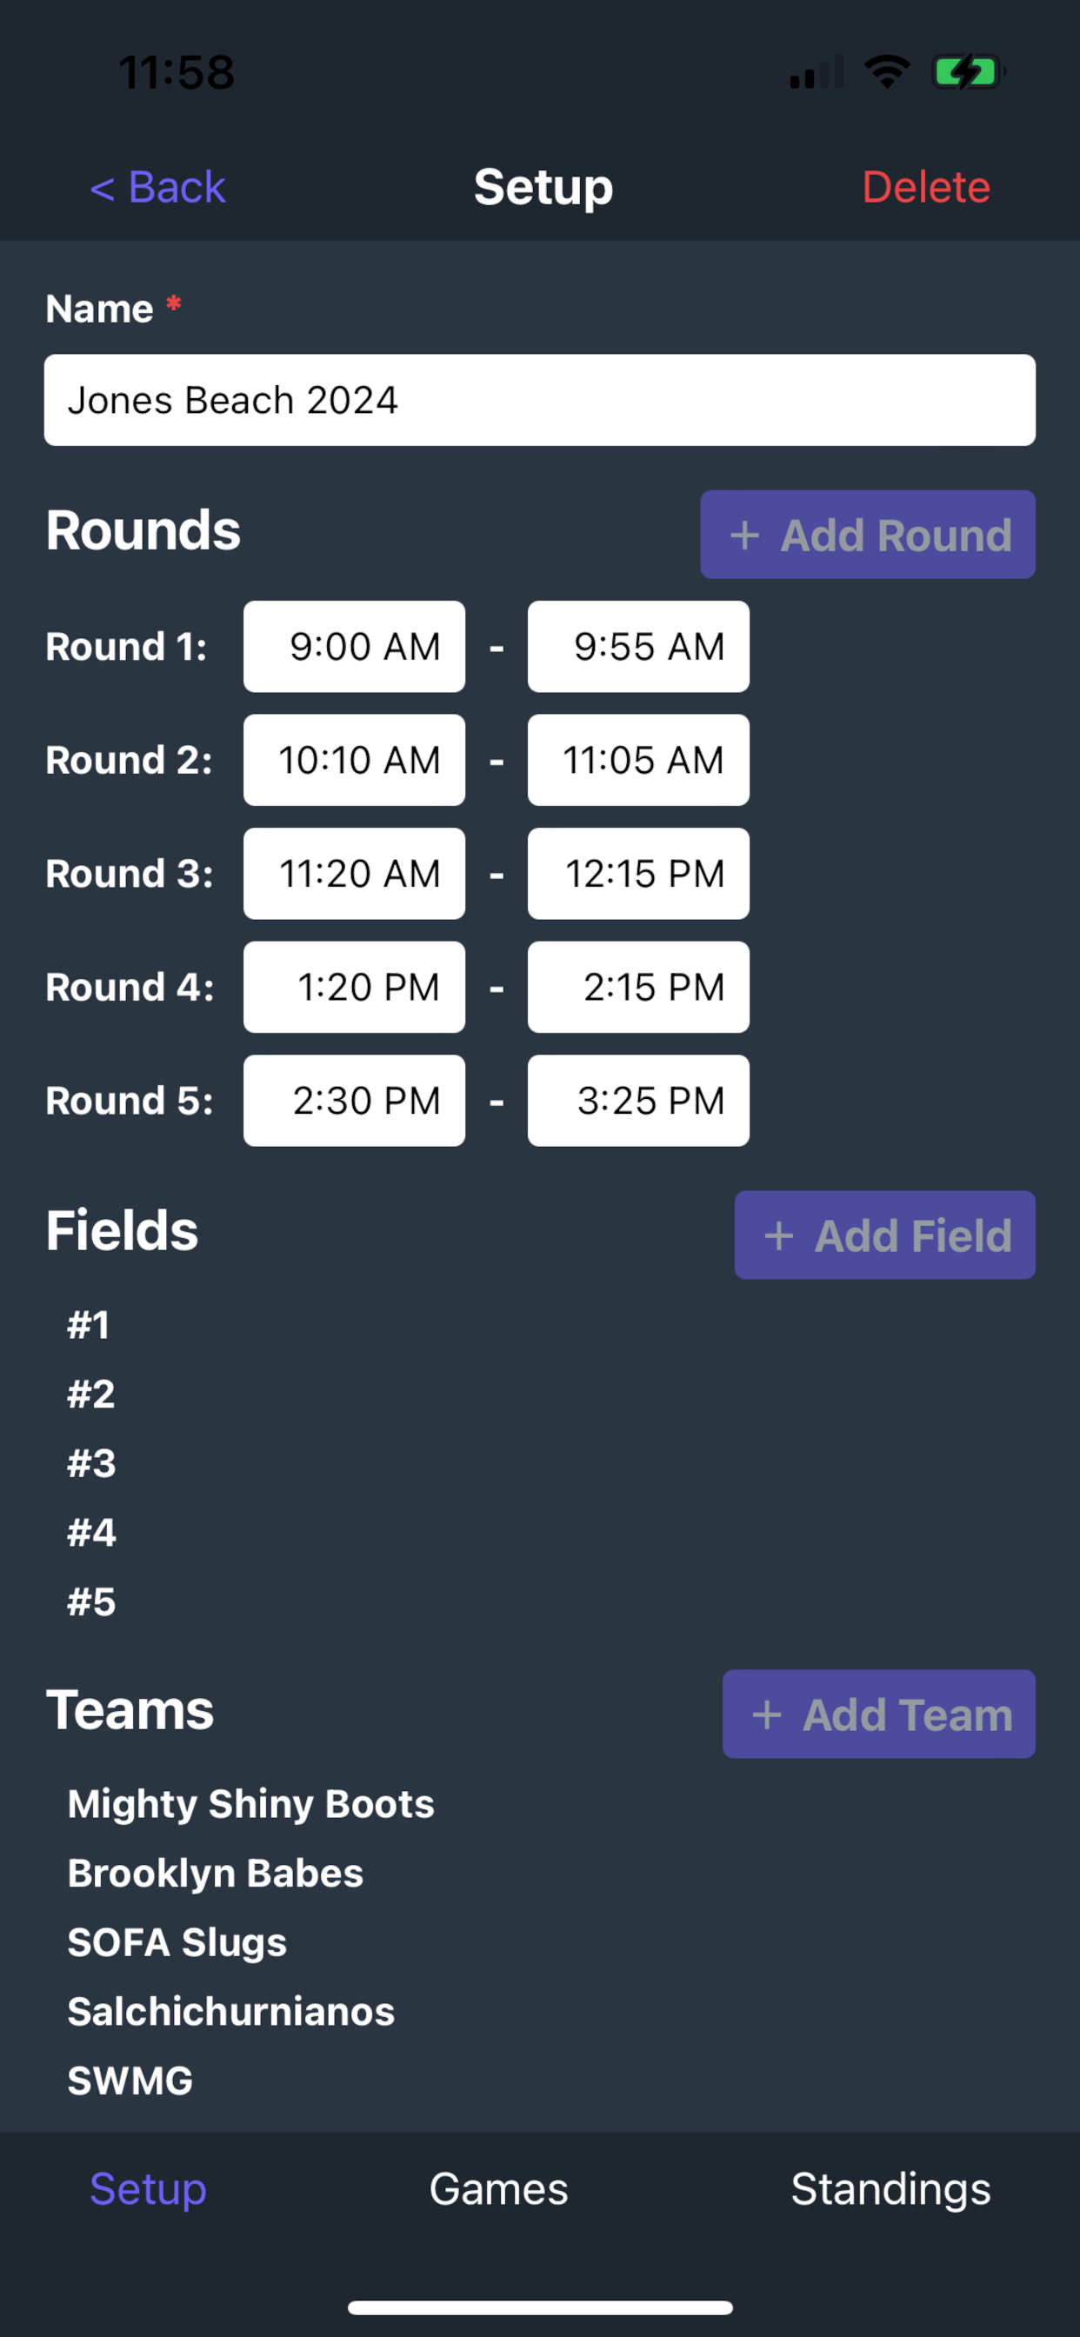This screenshot has height=2337, width=1080.
Task: Select field #3 in Fields list
Action: click(91, 1463)
